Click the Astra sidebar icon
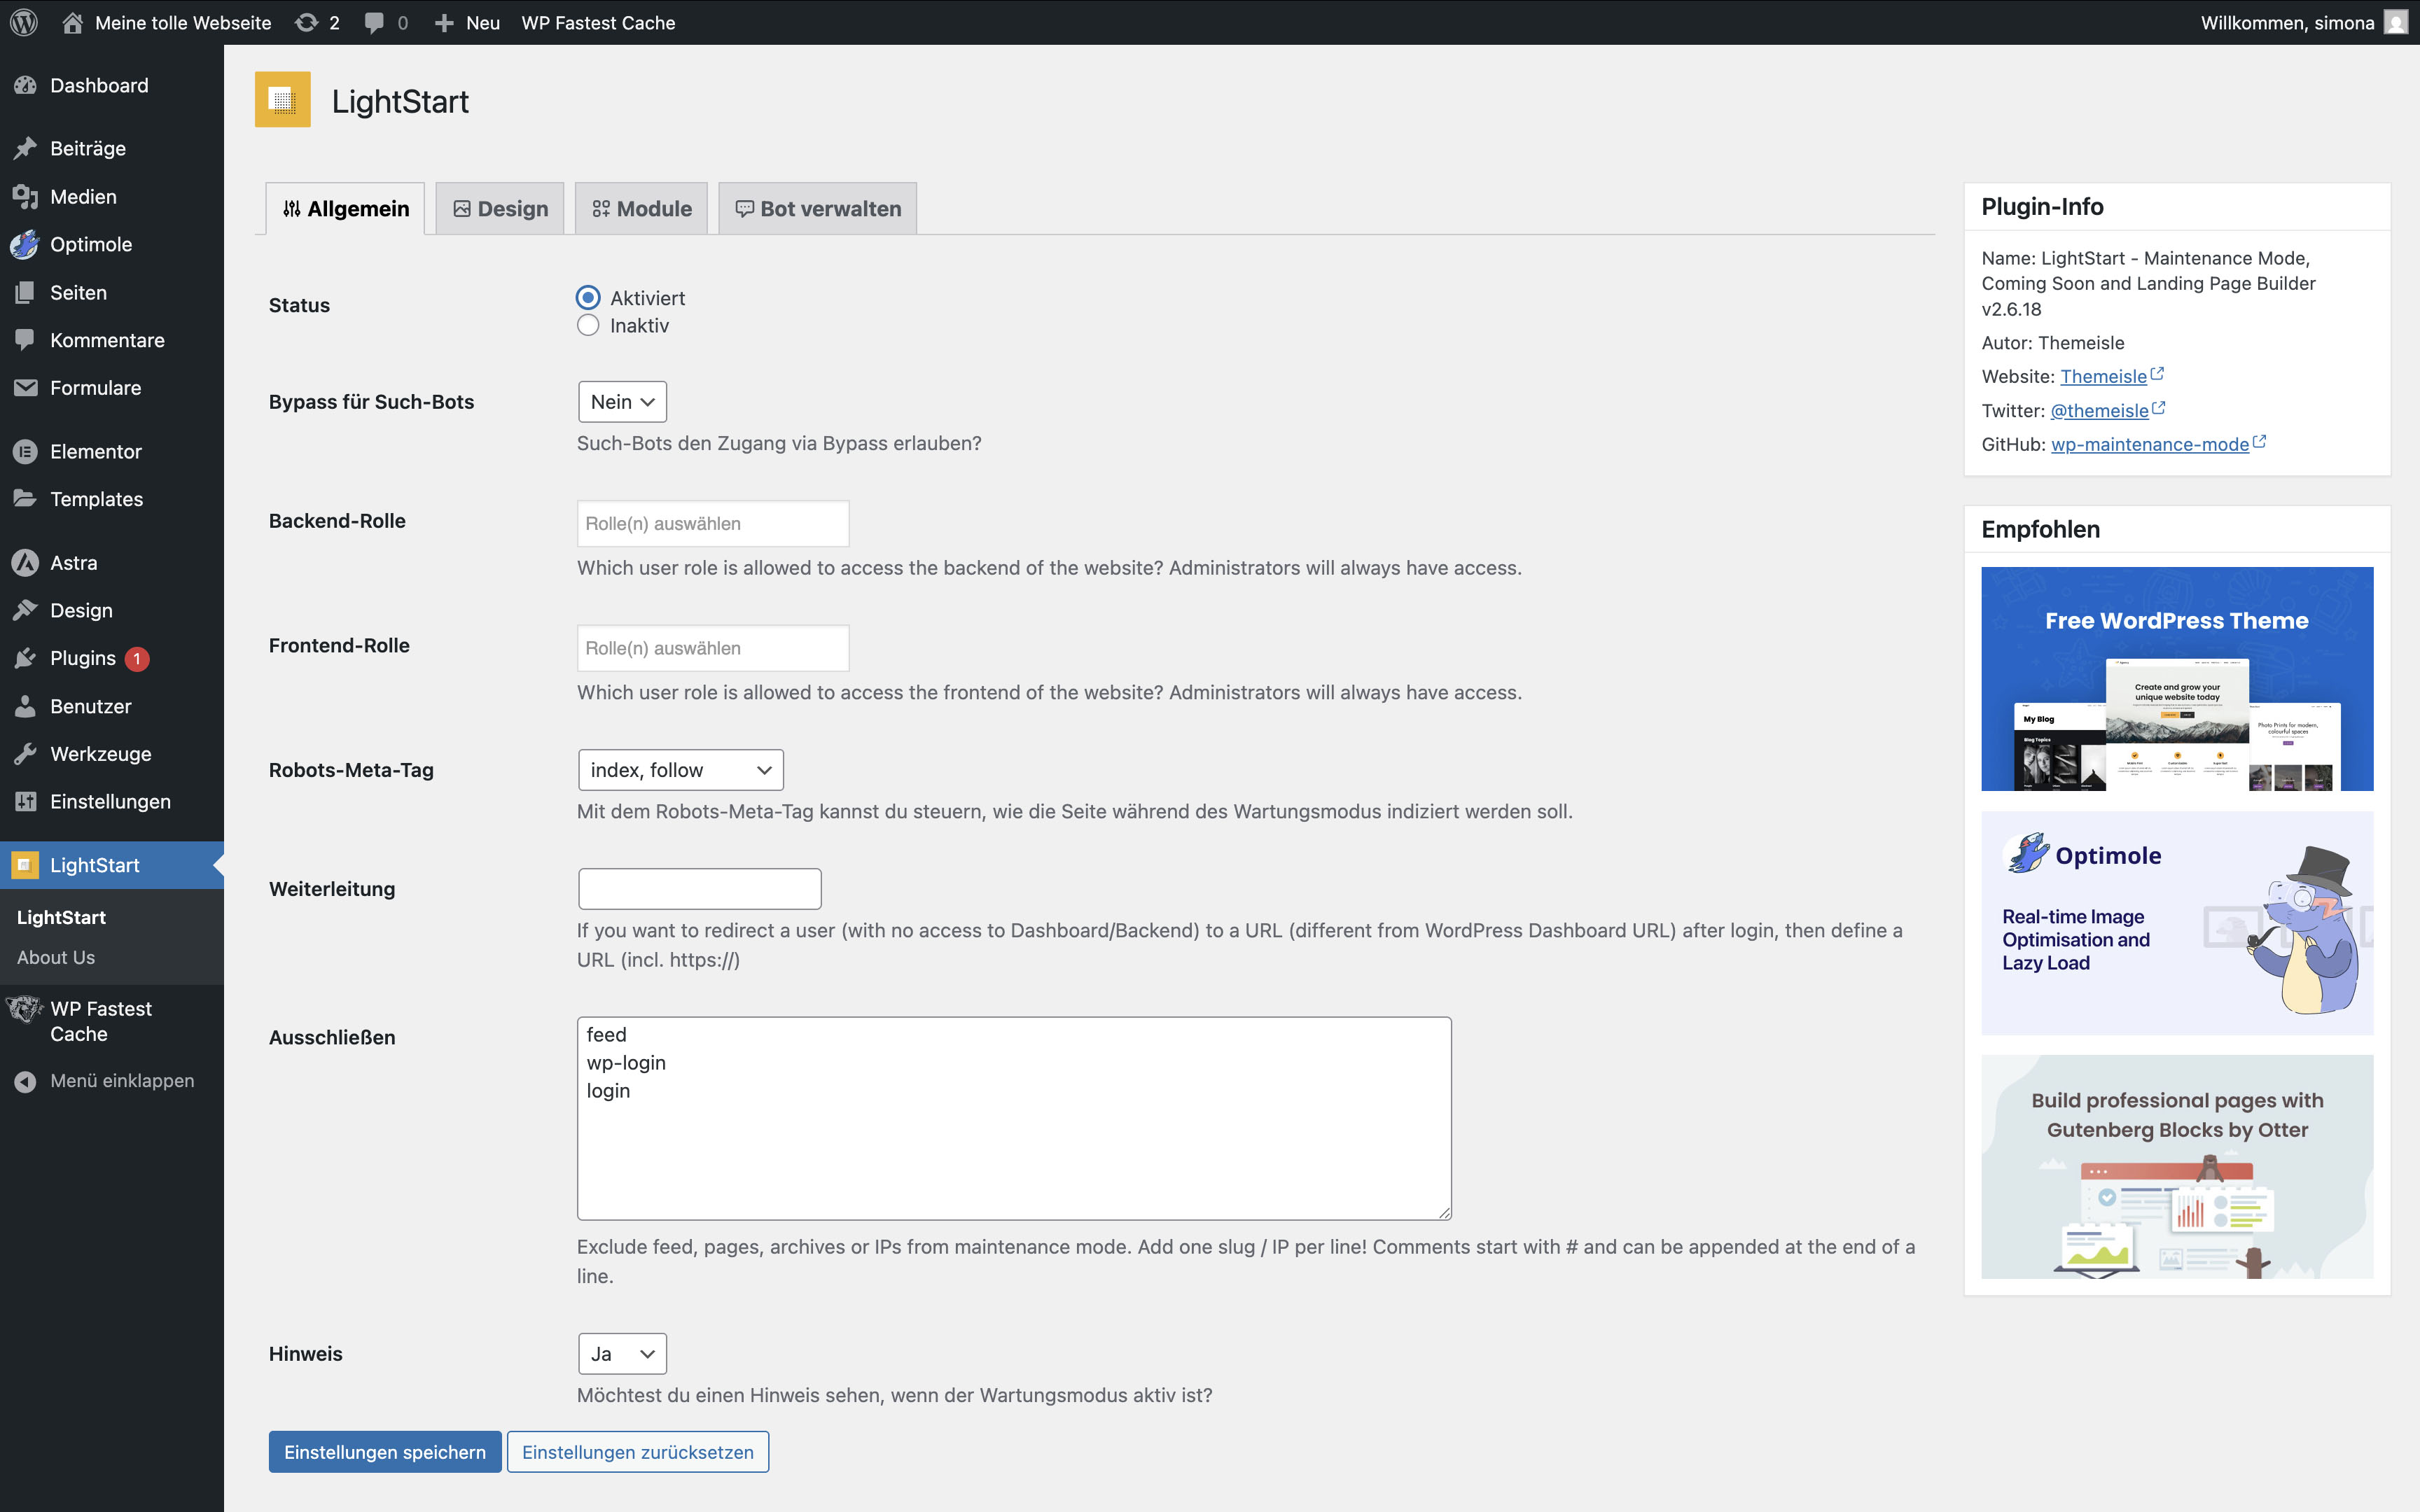The image size is (2420, 1512). pyautogui.click(x=25, y=563)
